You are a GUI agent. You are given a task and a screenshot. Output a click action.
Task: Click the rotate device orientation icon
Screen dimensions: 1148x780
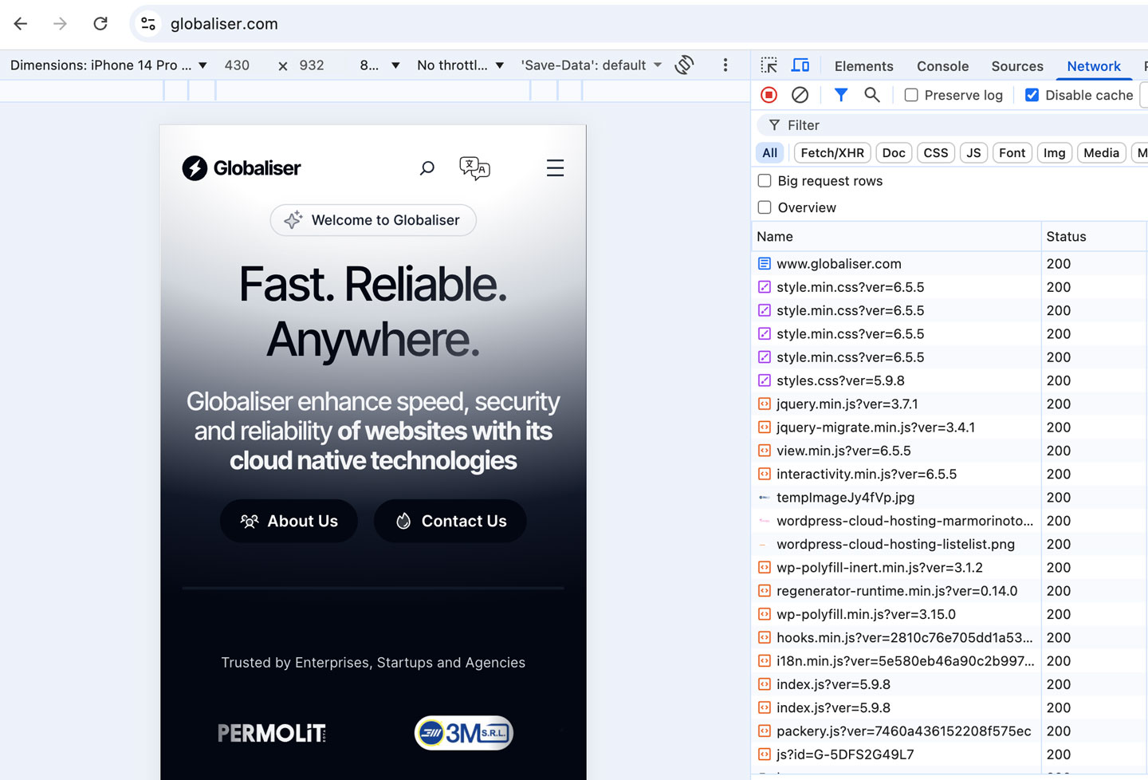pyautogui.click(x=684, y=65)
